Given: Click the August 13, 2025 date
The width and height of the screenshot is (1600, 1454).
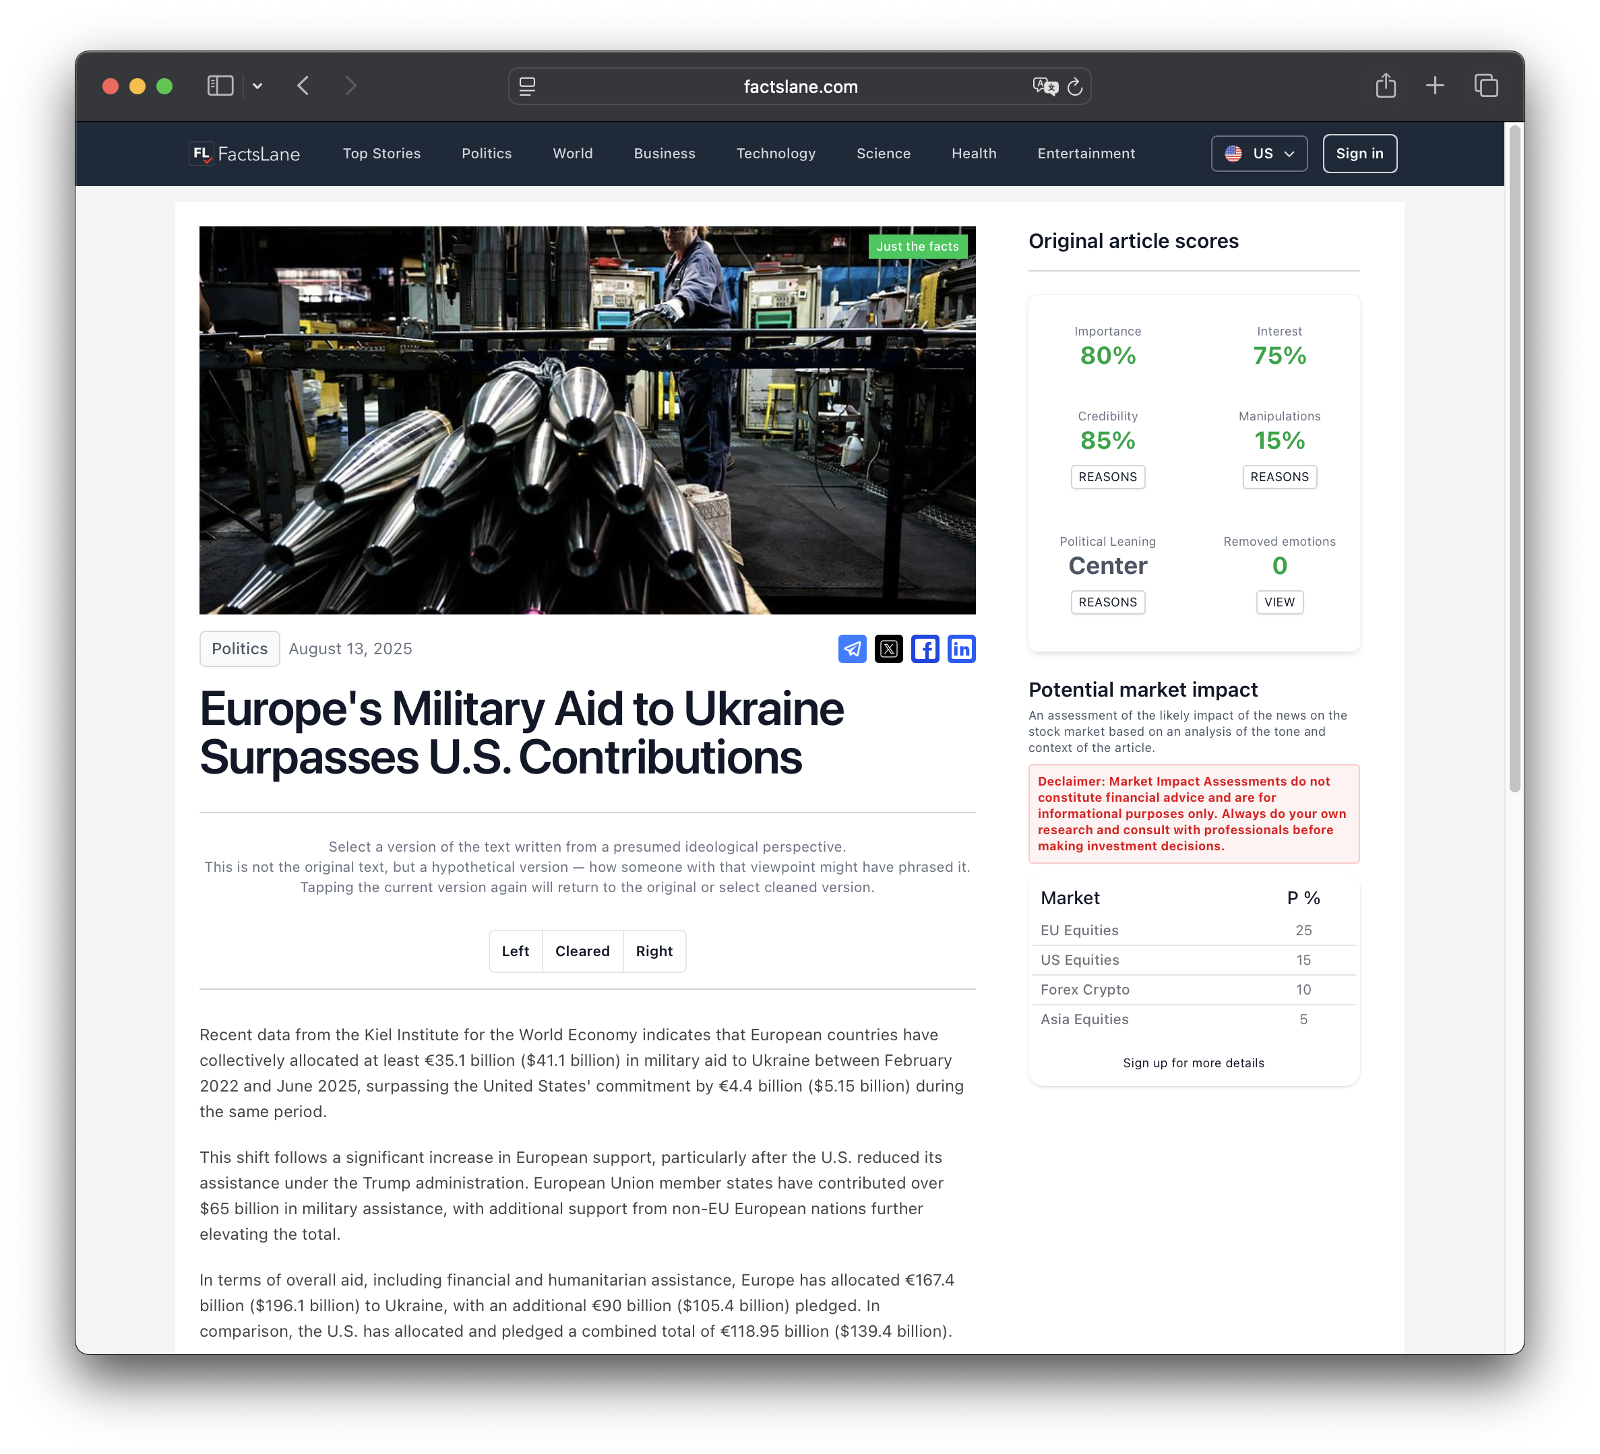Looking at the screenshot, I should (350, 649).
